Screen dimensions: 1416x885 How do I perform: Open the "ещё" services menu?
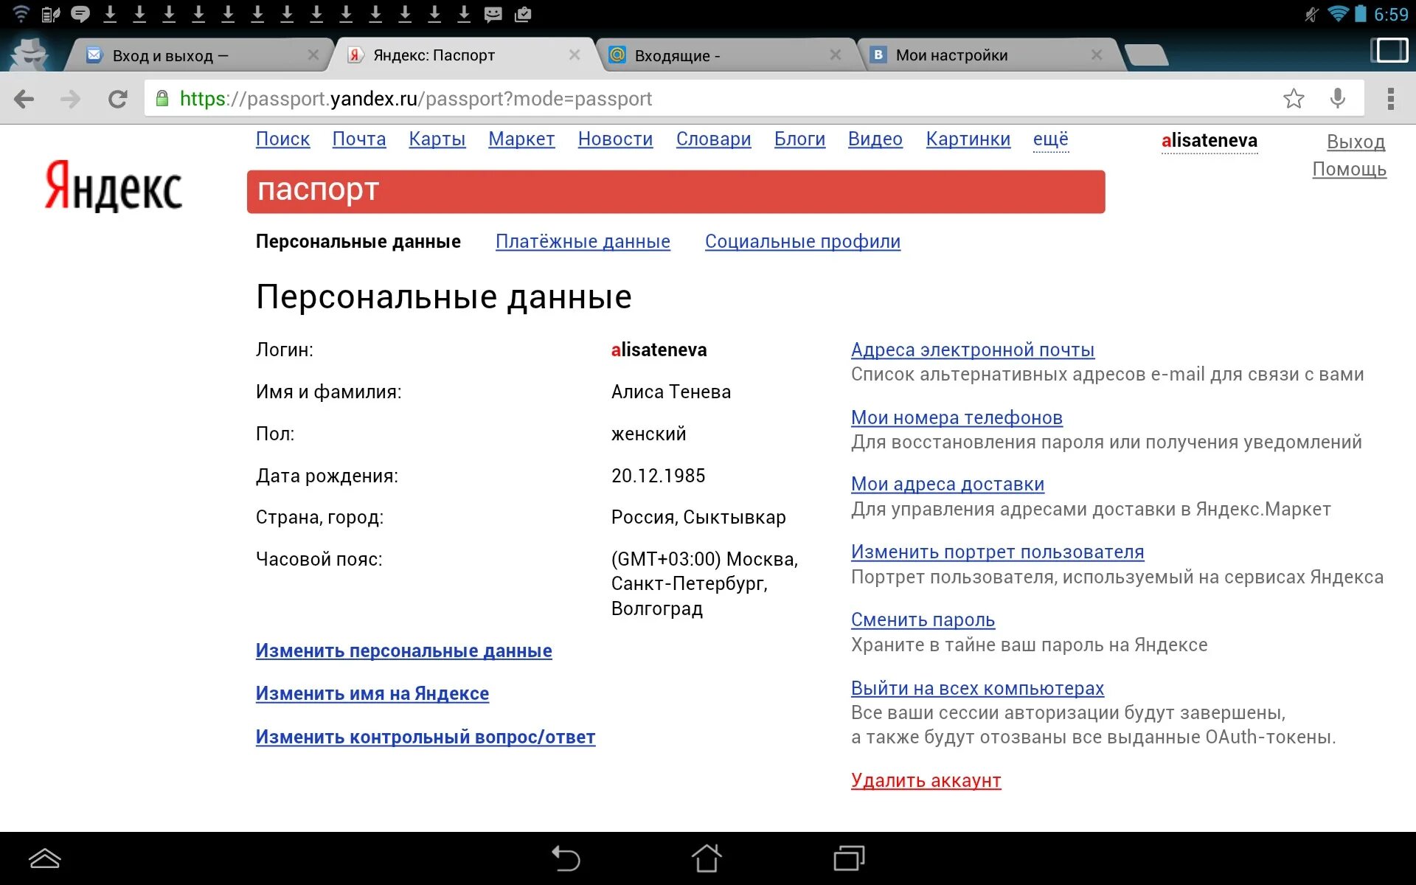pos(1050,139)
